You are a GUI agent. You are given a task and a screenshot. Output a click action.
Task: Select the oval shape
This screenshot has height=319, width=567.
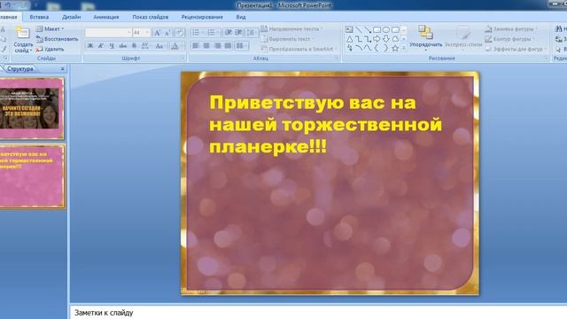point(386,29)
